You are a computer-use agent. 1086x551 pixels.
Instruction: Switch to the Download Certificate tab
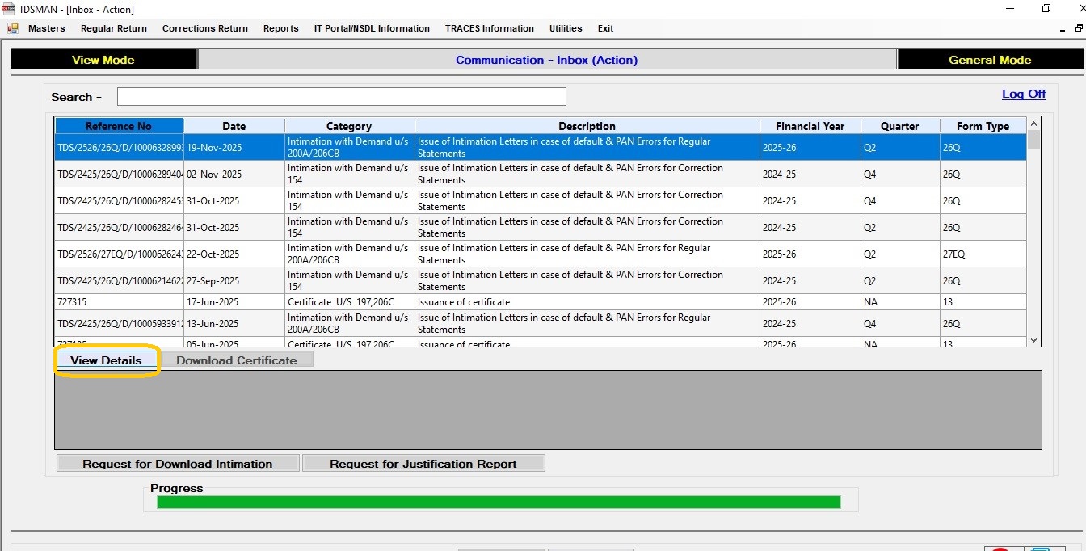pyautogui.click(x=236, y=360)
